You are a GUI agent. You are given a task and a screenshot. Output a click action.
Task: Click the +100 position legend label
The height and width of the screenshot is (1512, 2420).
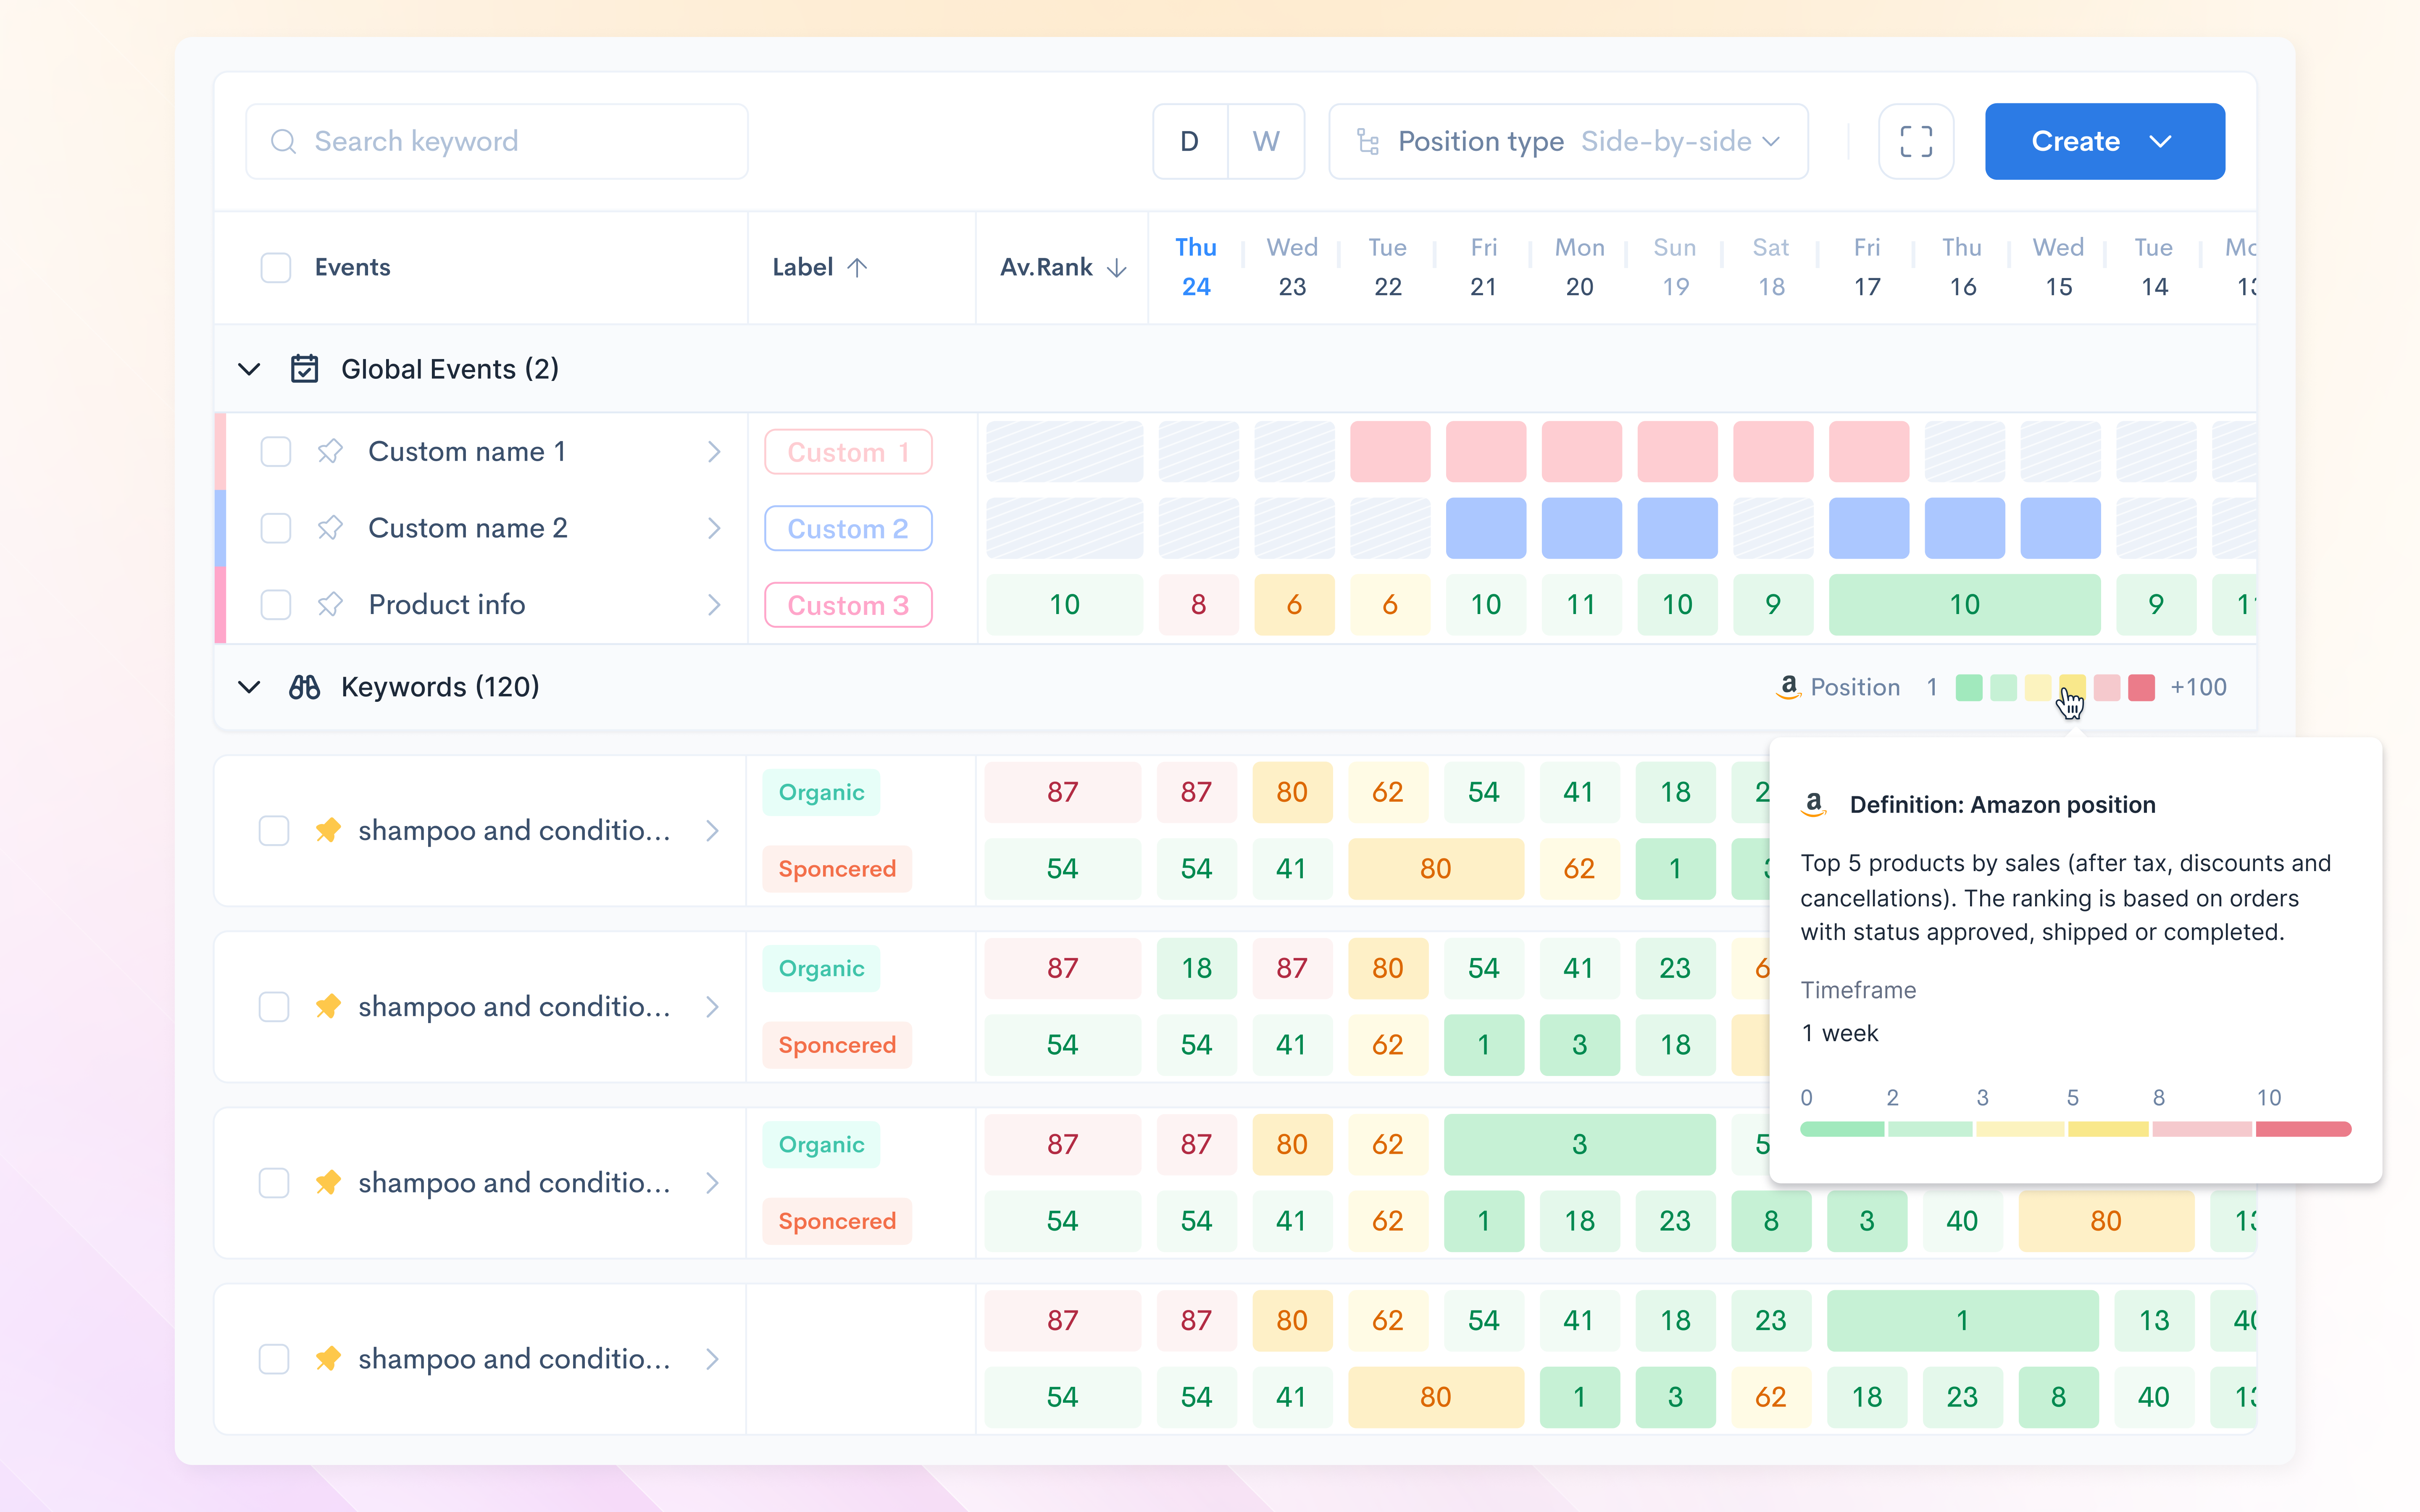click(2198, 687)
